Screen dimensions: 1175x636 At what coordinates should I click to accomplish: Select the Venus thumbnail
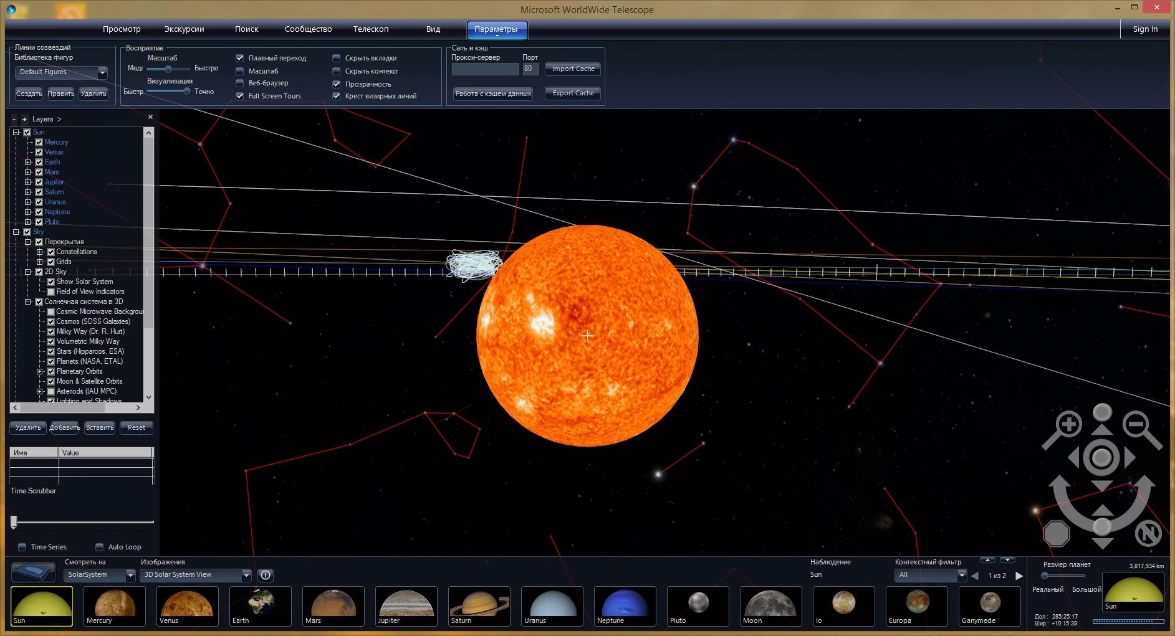click(x=188, y=606)
